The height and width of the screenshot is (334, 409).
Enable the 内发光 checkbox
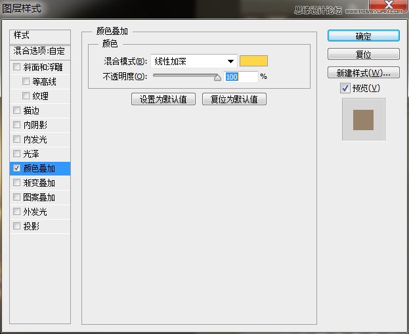pos(16,139)
